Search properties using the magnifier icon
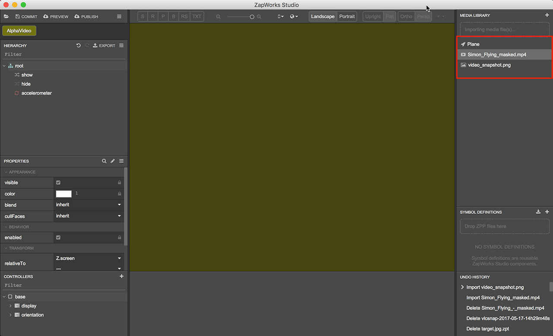553x336 pixels. 104,161
